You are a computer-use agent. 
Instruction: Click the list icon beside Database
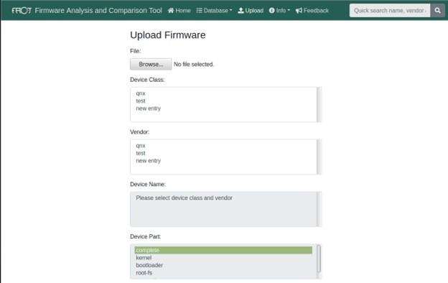click(200, 11)
